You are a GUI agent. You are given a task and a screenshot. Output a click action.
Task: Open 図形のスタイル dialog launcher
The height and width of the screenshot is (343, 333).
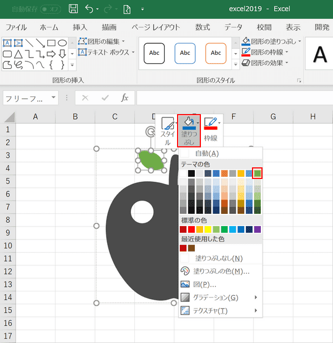click(x=299, y=81)
